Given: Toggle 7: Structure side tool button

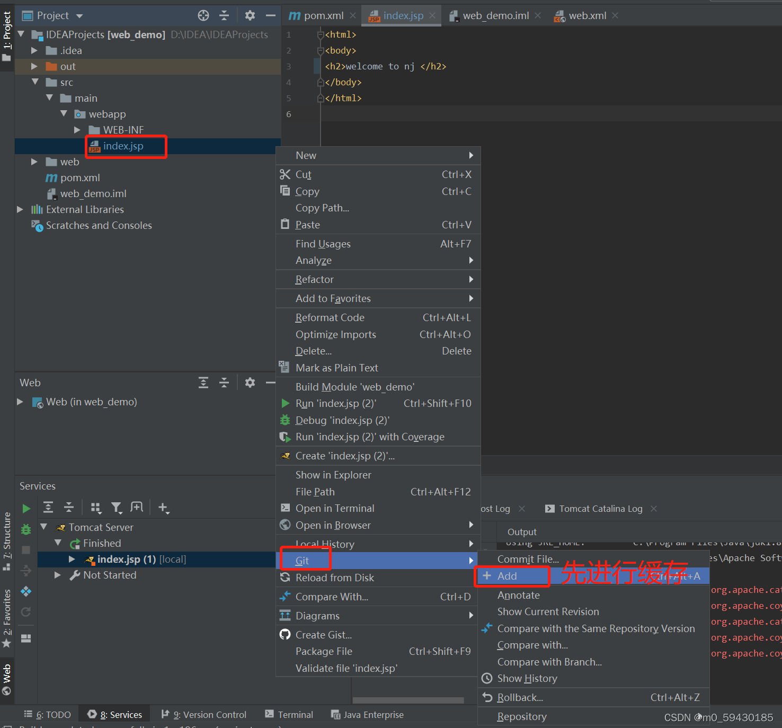Looking at the screenshot, I should click(x=7, y=541).
